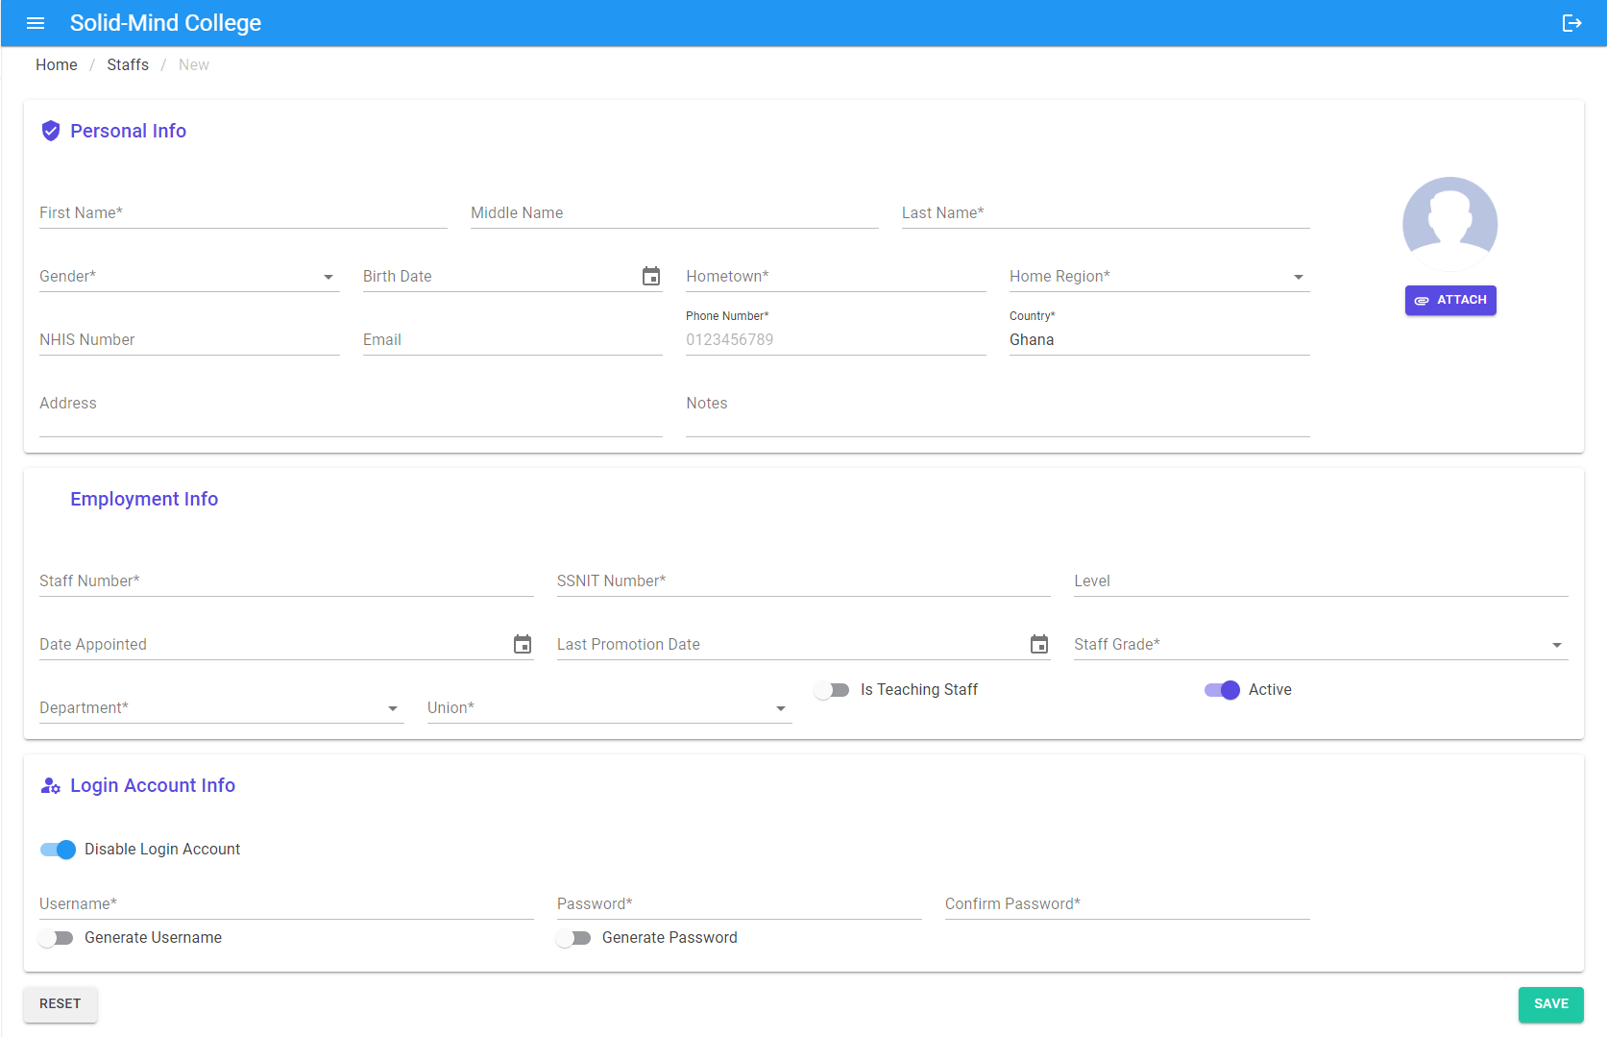1607x1037 pixels.
Task: Open the hamburger navigation menu
Action: pyautogui.click(x=36, y=23)
